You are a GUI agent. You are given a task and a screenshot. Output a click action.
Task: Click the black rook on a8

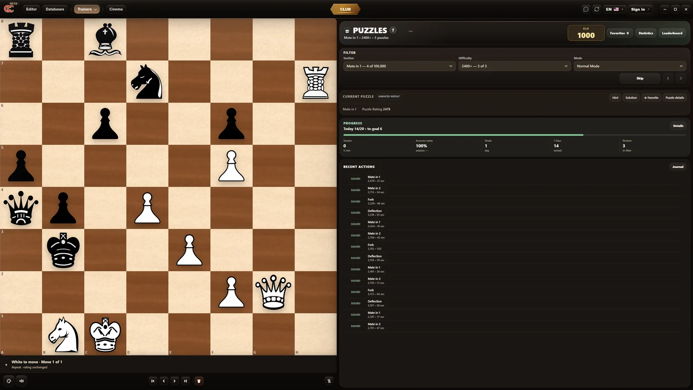click(21, 40)
